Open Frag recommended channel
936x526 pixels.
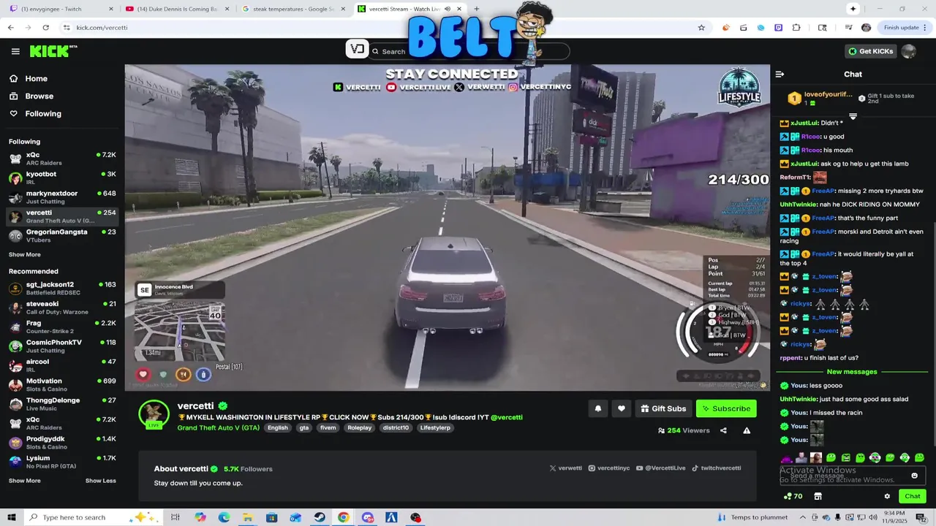click(62, 327)
